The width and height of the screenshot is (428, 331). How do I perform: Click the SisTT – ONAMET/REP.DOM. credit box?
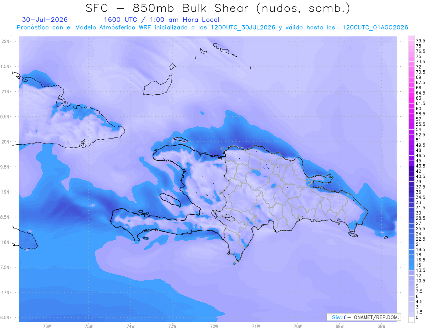coord(363,317)
